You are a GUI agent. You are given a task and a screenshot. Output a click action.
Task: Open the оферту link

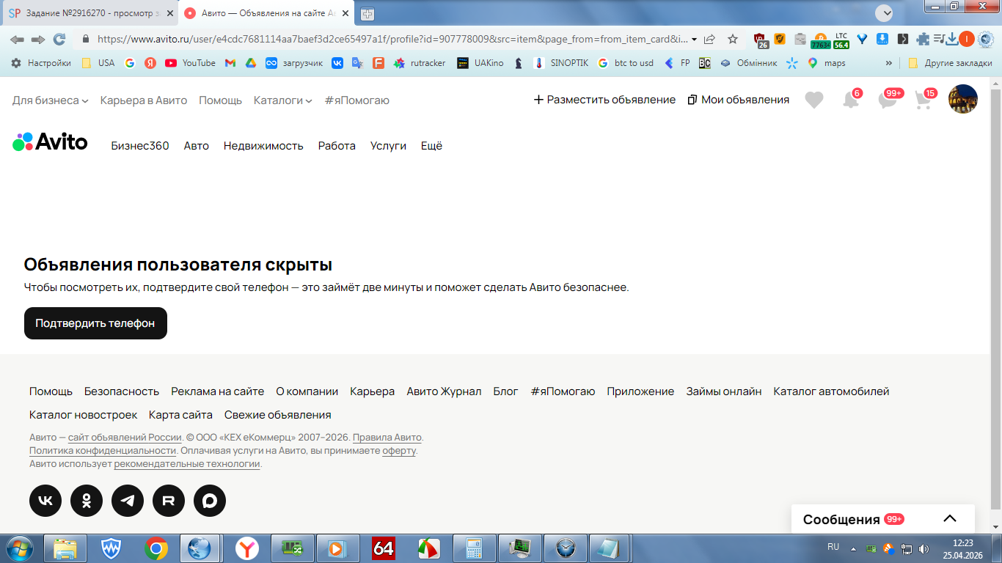tap(399, 450)
